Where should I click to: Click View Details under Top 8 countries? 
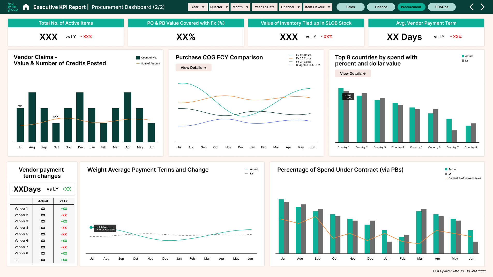[x=353, y=73]
